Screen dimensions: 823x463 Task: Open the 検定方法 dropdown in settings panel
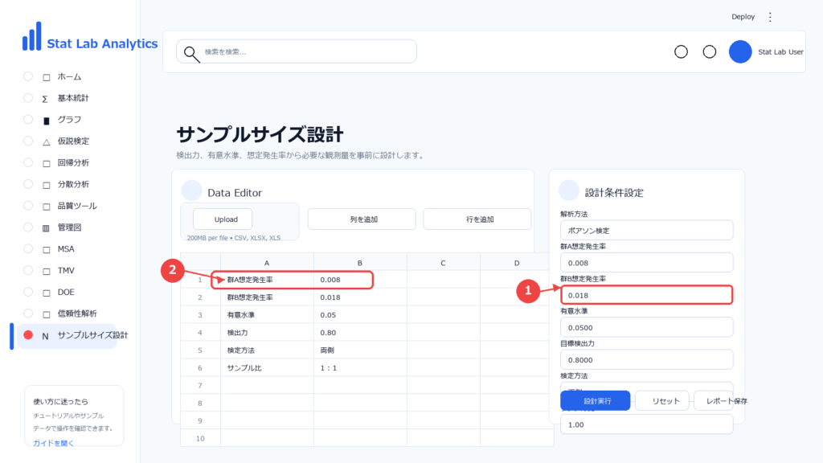(x=646, y=387)
